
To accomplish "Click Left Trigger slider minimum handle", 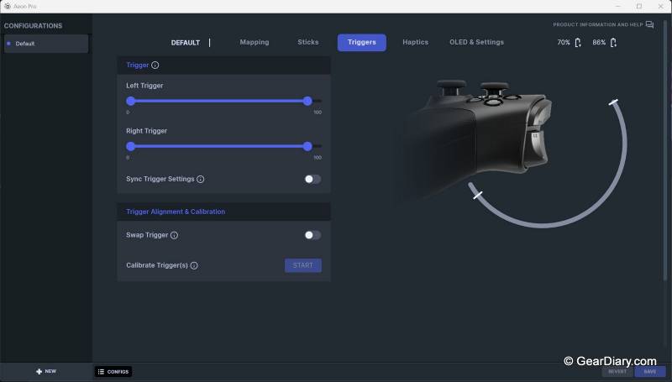I will pyautogui.click(x=131, y=101).
